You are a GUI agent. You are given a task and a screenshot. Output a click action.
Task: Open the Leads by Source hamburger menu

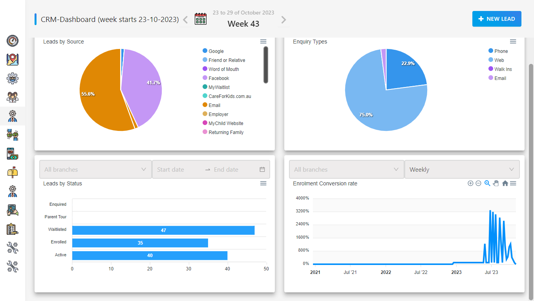(263, 42)
